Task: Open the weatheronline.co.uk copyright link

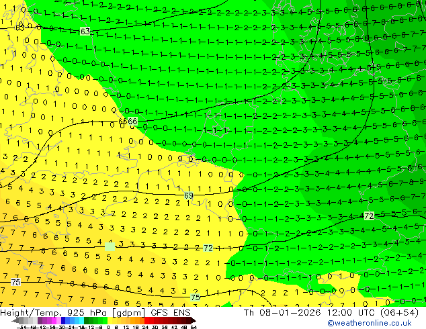Action: point(370,323)
